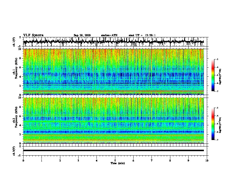The width and height of the screenshot is (233, 180).
Task: Click the "8" kHz tick on ch.1 spectrogram
Action: click(x=21, y=58)
